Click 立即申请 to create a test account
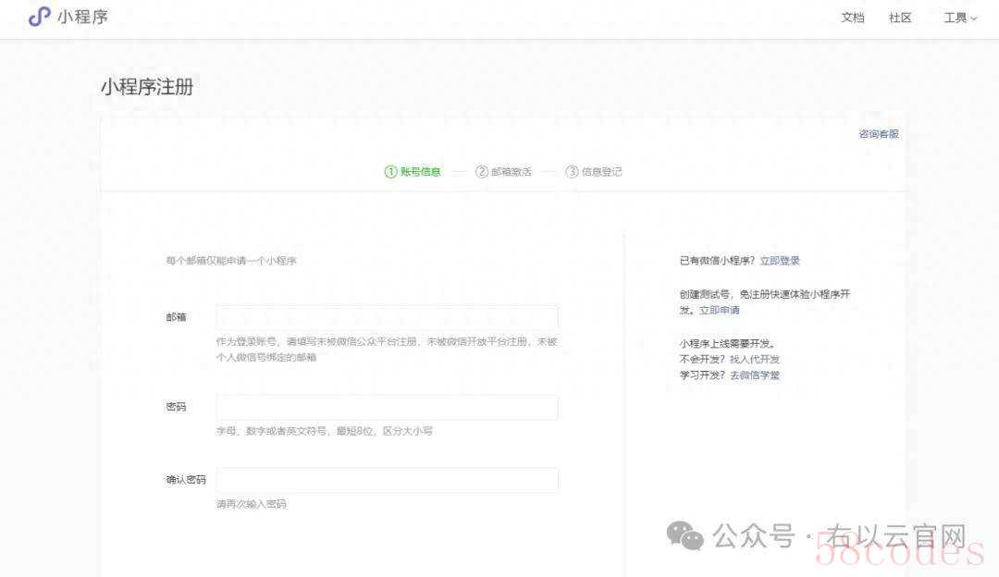999x577 pixels. coord(719,310)
